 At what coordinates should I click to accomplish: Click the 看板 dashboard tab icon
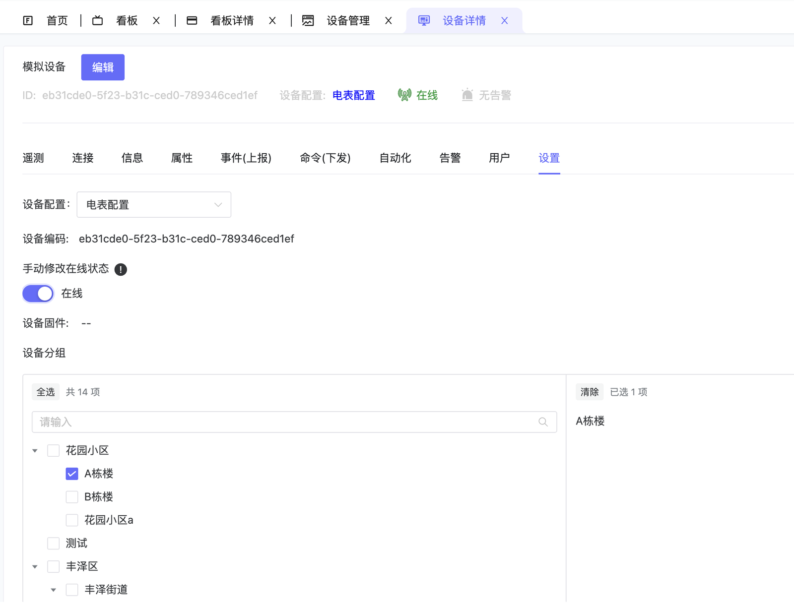pos(98,20)
